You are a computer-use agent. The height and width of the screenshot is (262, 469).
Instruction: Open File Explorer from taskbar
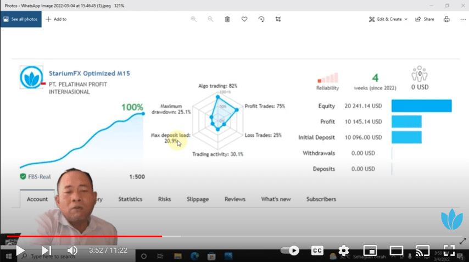click(x=178, y=257)
